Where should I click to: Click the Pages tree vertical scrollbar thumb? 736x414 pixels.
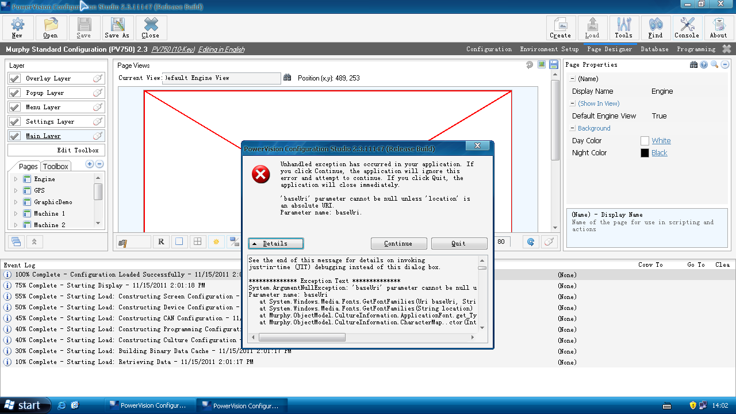[98, 191]
